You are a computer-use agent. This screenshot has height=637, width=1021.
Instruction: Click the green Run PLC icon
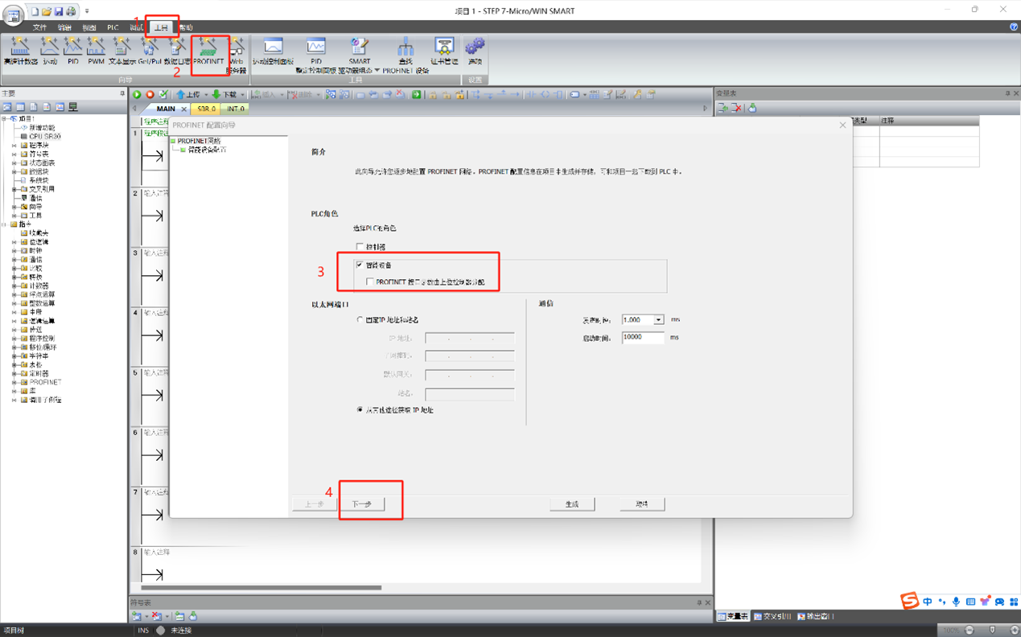coord(137,94)
